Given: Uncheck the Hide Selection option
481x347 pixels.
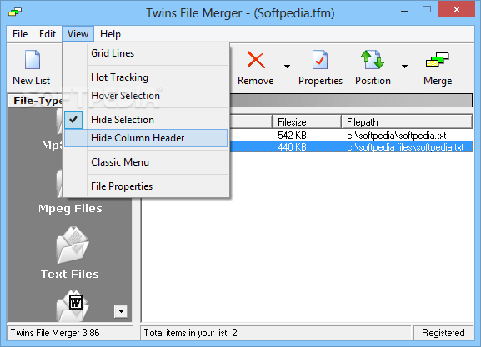Looking at the screenshot, I should (x=146, y=120).
